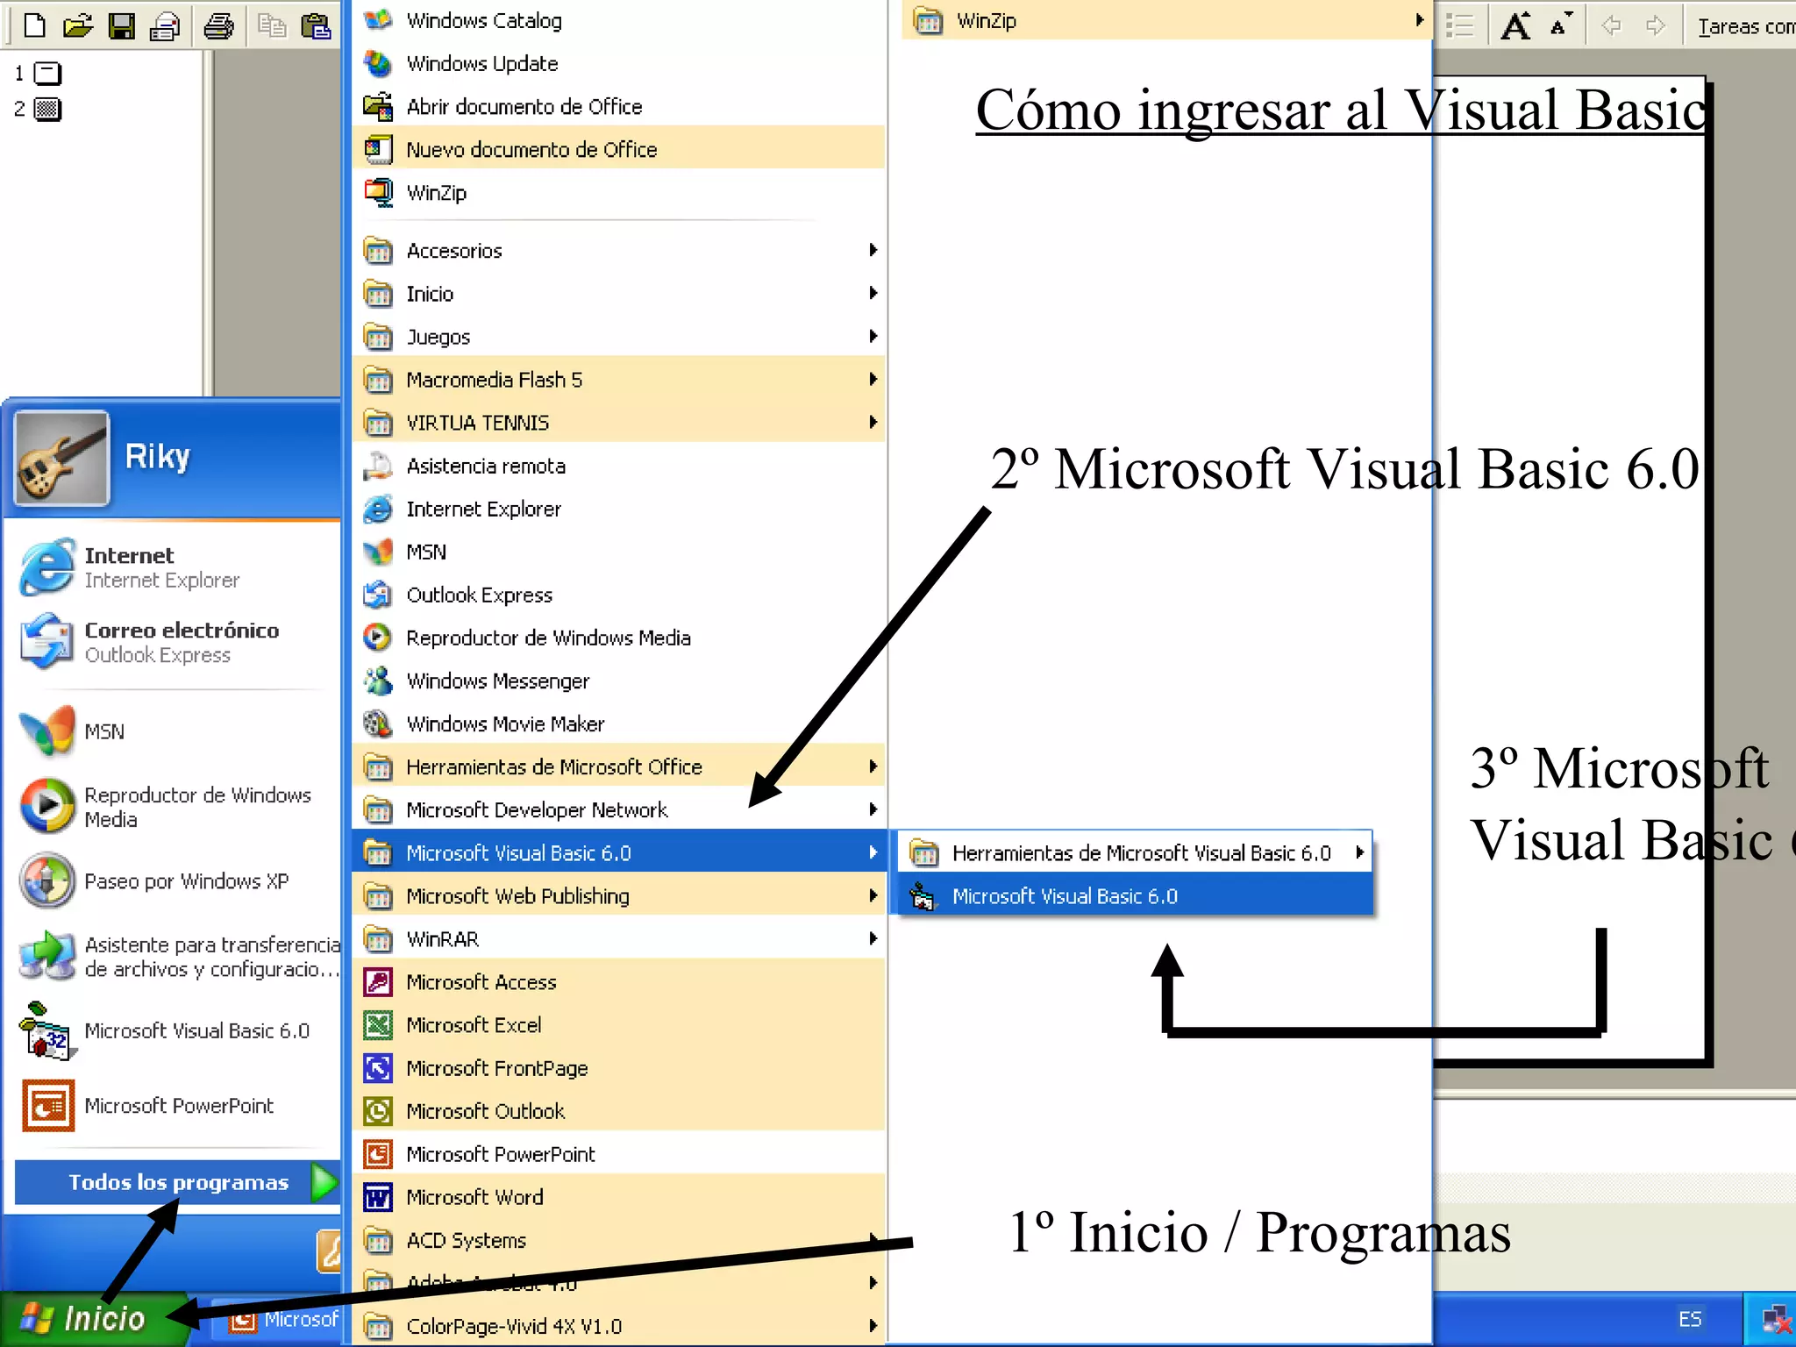Image resolution: width=1796 pixels, height=1347 pixels.
Task: Open Windows Catalog from programs menu
Action: (619, 20)
